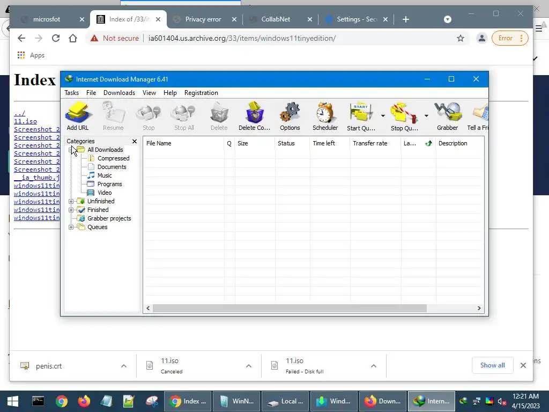Sort by Size column header
This screenshot has height=412, width=549.
tap(255, 143)
